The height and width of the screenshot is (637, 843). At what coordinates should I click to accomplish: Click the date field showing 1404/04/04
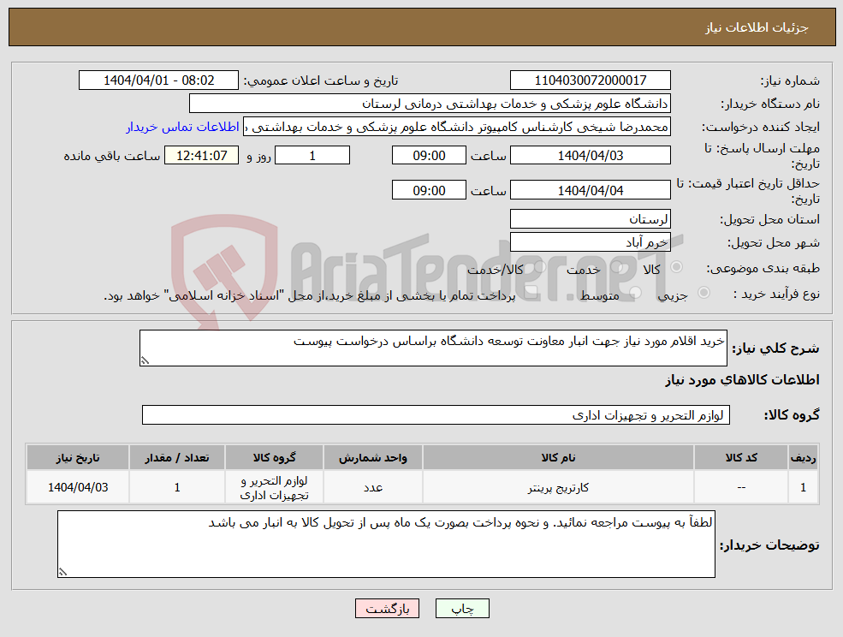pos(590,189)
